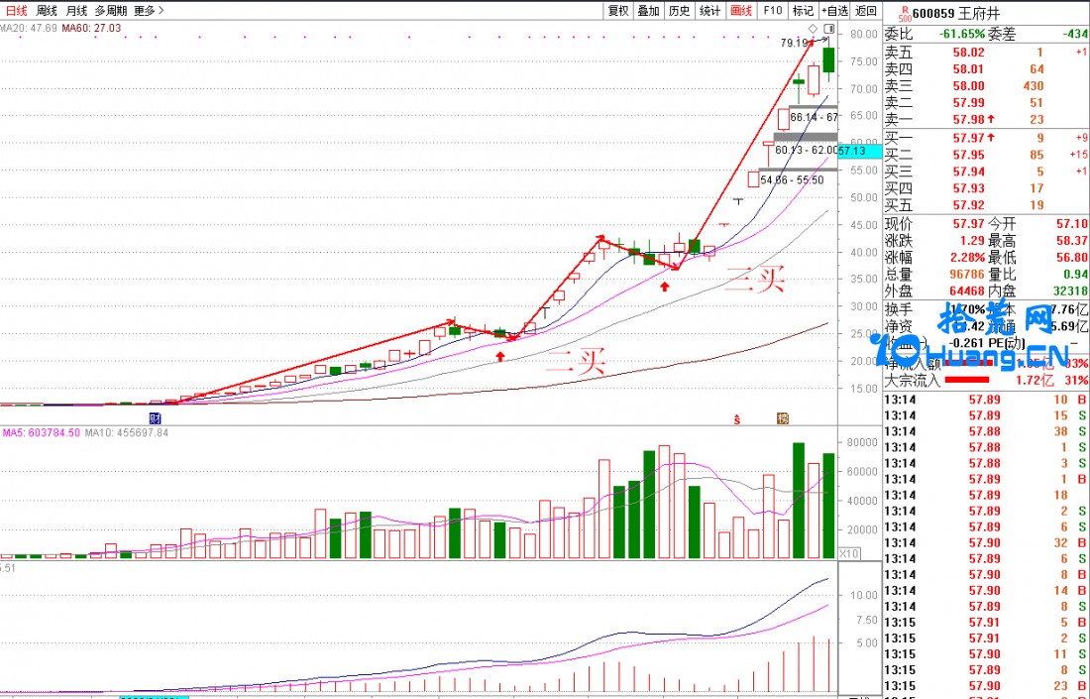
Task: Click the 叠加 overlay button
Action: coord(649,11)
